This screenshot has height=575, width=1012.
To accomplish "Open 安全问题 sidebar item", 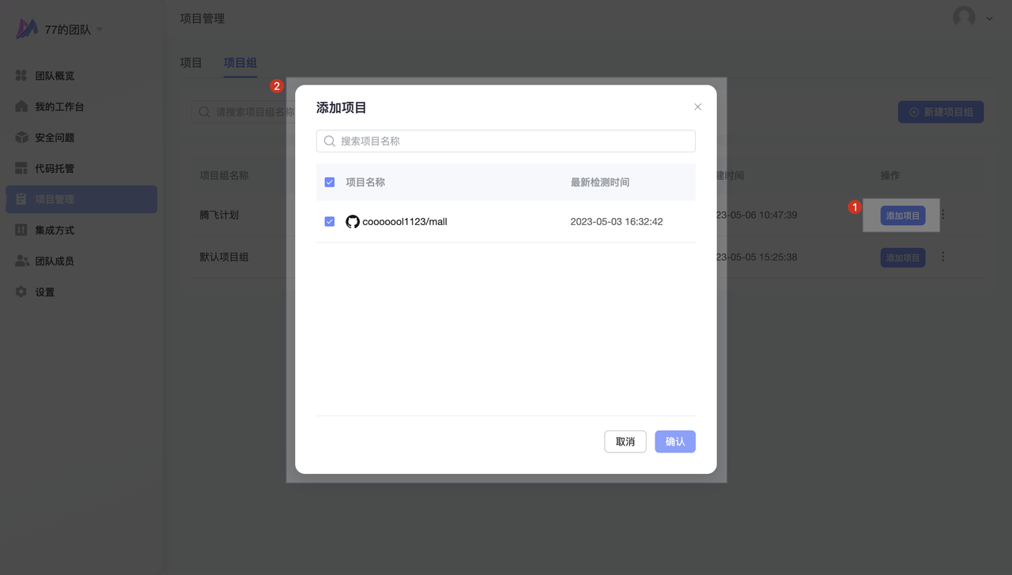I will pyautogui.click(x=54, y=137).
